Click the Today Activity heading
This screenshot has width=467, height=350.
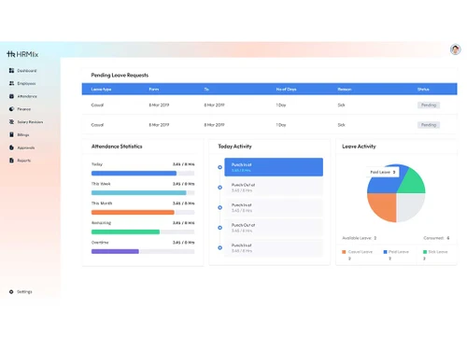pos(234,147)
